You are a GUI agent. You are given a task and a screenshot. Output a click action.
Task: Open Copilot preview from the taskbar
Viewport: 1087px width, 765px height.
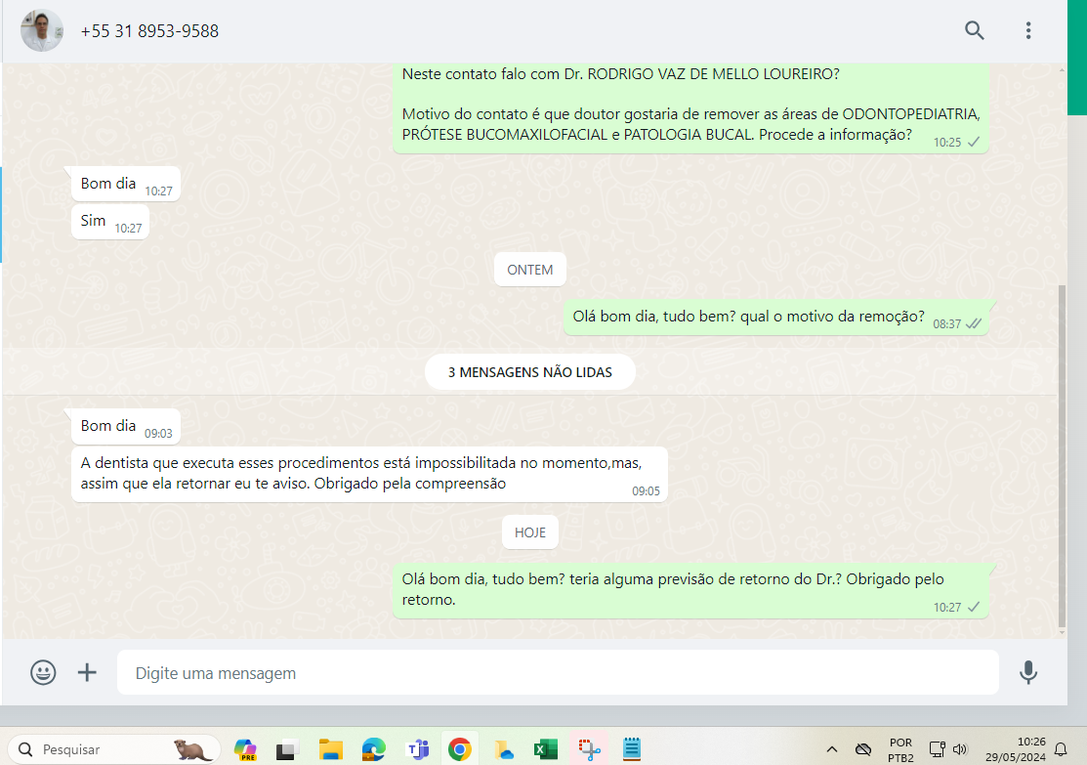tap(245, 749)
